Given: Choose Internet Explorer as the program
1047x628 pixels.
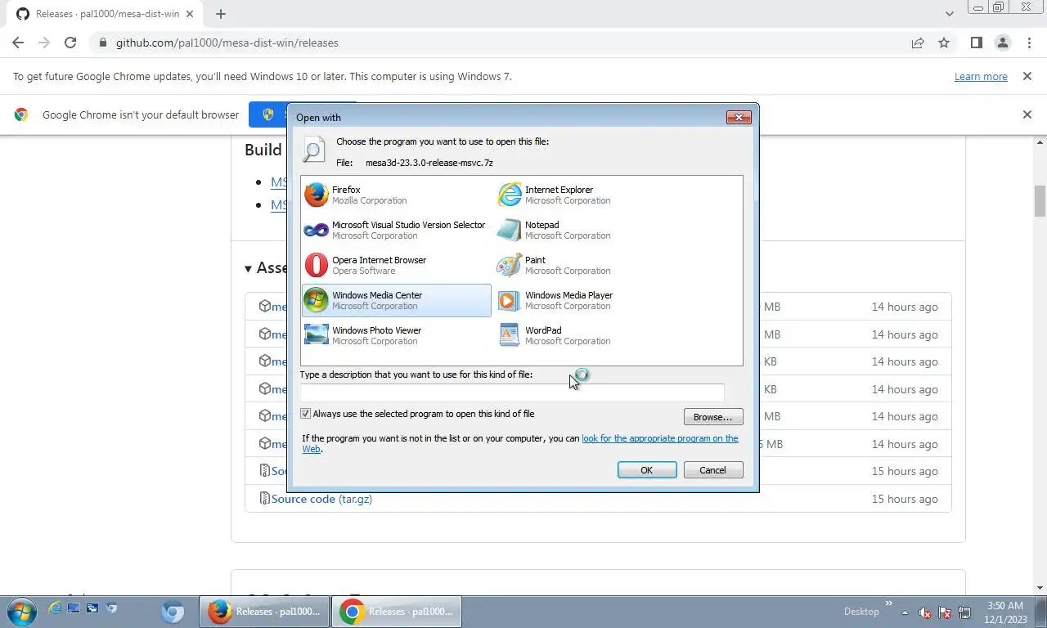Looking at the screenshot, I should tap(590, 195).
